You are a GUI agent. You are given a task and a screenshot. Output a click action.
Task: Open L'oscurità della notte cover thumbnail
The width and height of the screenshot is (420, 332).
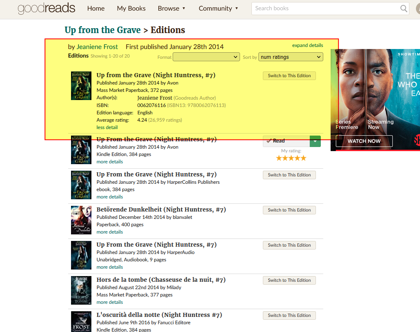click(x=81, y=321)
